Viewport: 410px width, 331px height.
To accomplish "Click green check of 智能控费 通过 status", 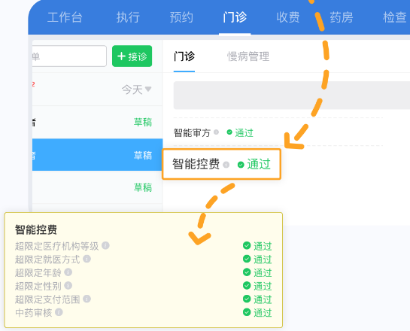I will point(241,165).
